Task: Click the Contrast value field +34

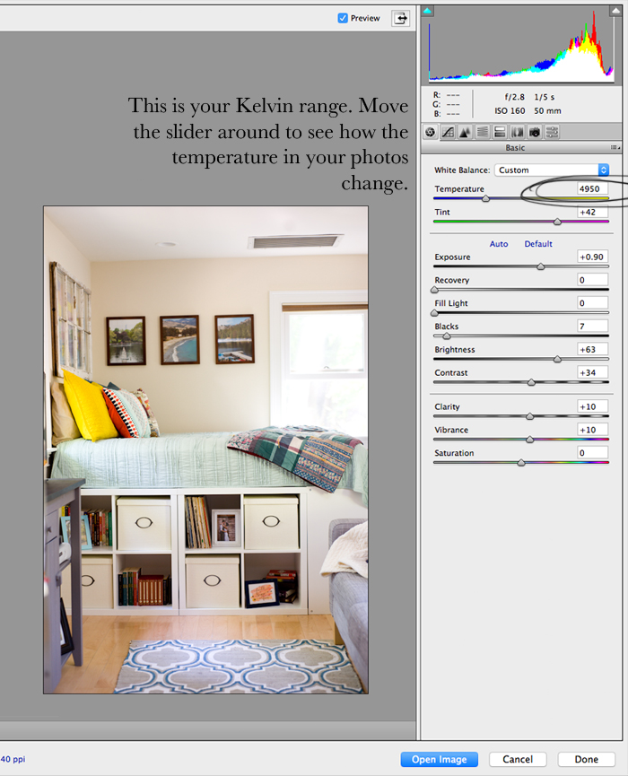Action: [592, 372]
